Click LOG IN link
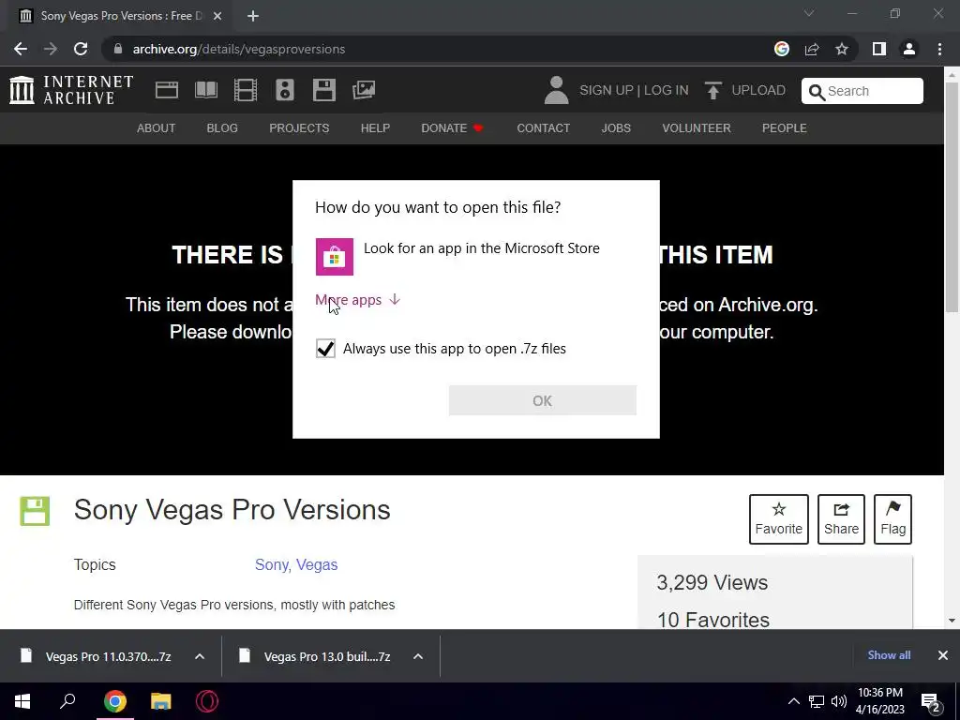 (x=667, y=90)
